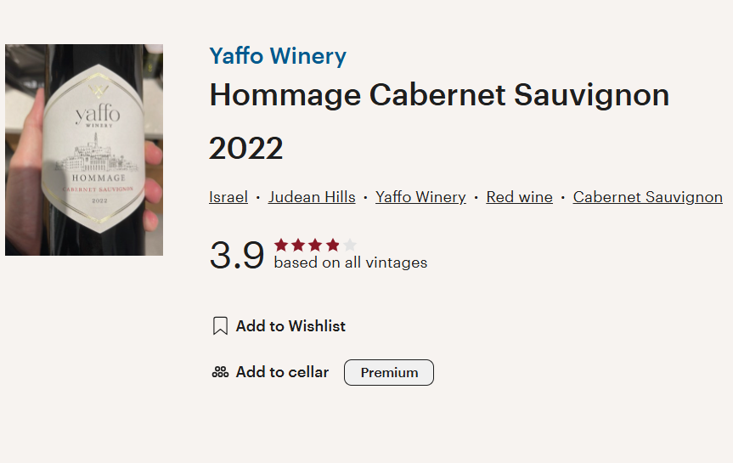
Task: Select the second rating star
Action: [298, 246]
